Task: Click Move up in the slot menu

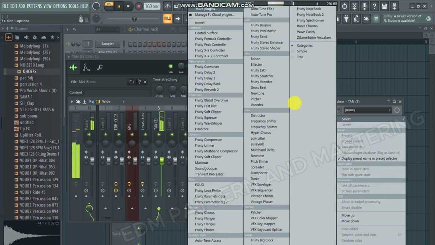Action: tap(348, 215)
